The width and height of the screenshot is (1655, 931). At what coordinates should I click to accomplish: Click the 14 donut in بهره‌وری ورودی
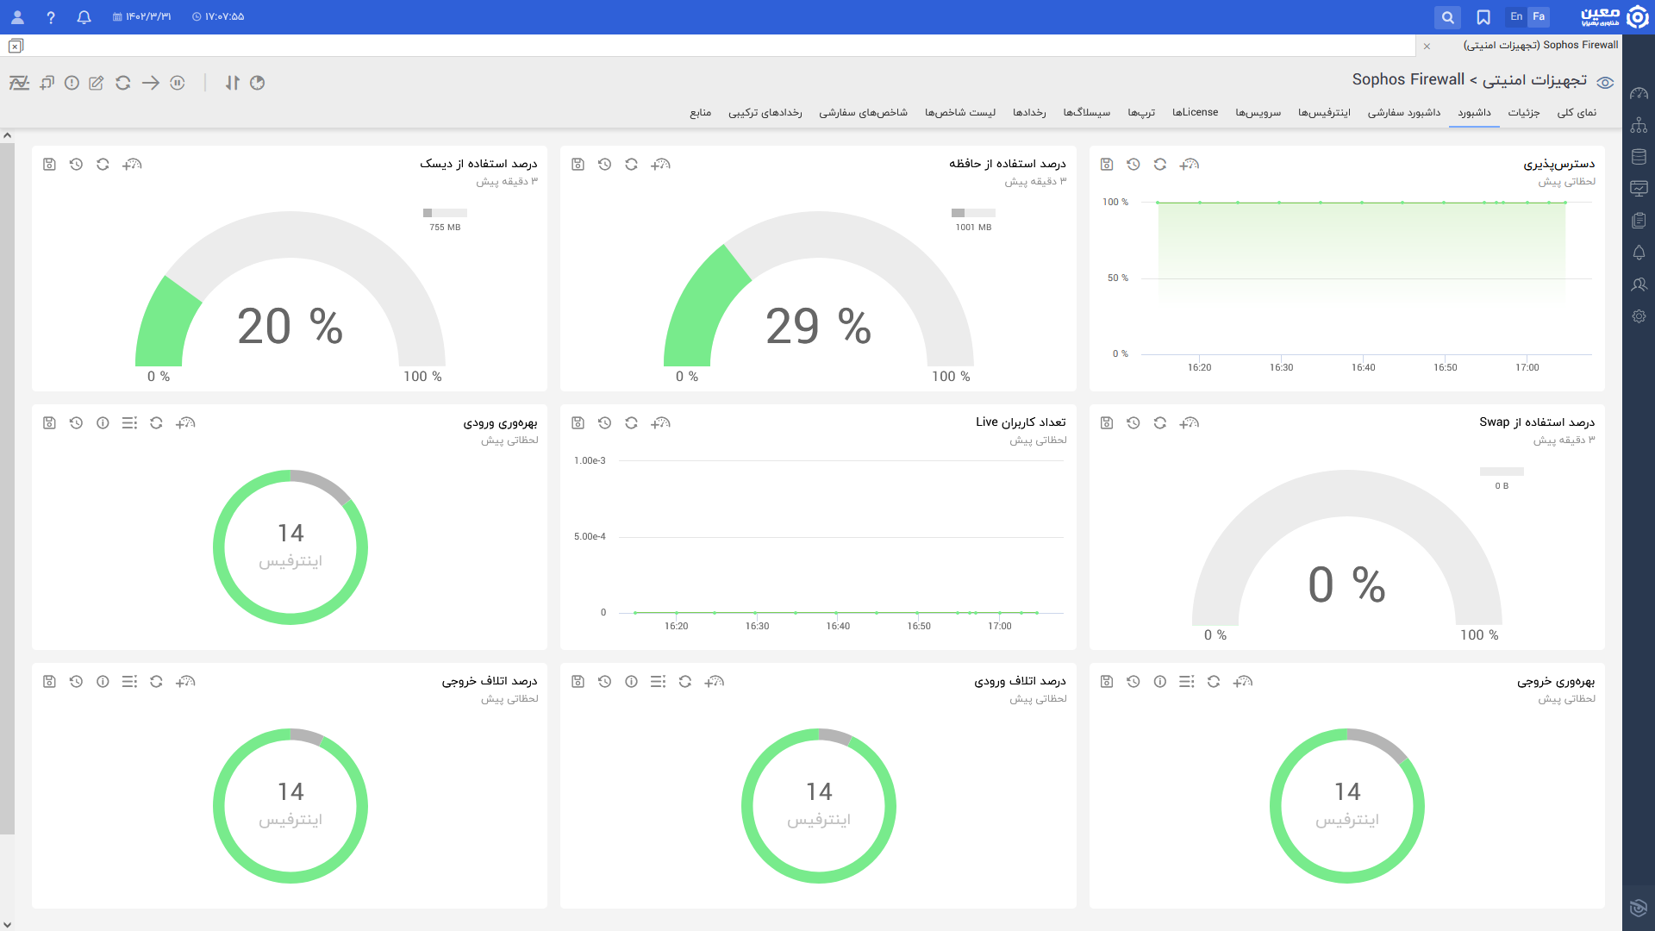pyautogui.click(x=290, y=547)
